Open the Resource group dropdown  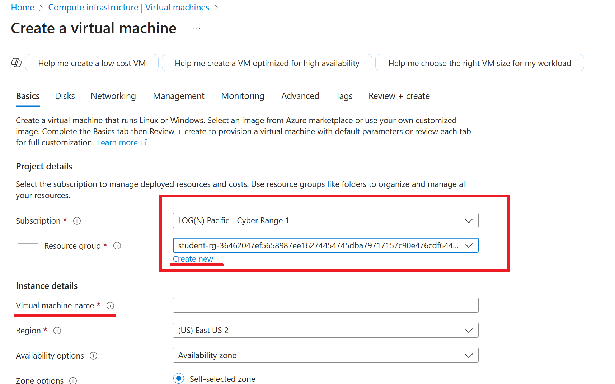[x=325, y=245]
